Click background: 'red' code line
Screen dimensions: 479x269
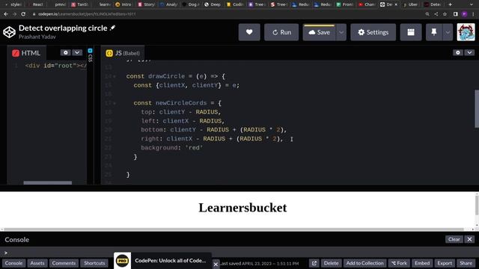pos(171,148)
